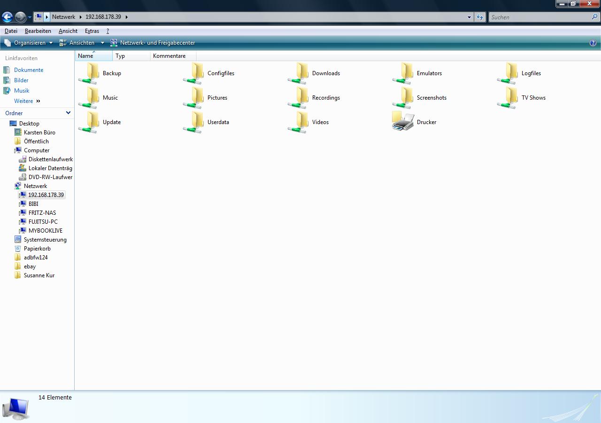Viewport: 601px width, 423px height.
Task: Open the TV Shows folder icon
Action: [508, 98]
